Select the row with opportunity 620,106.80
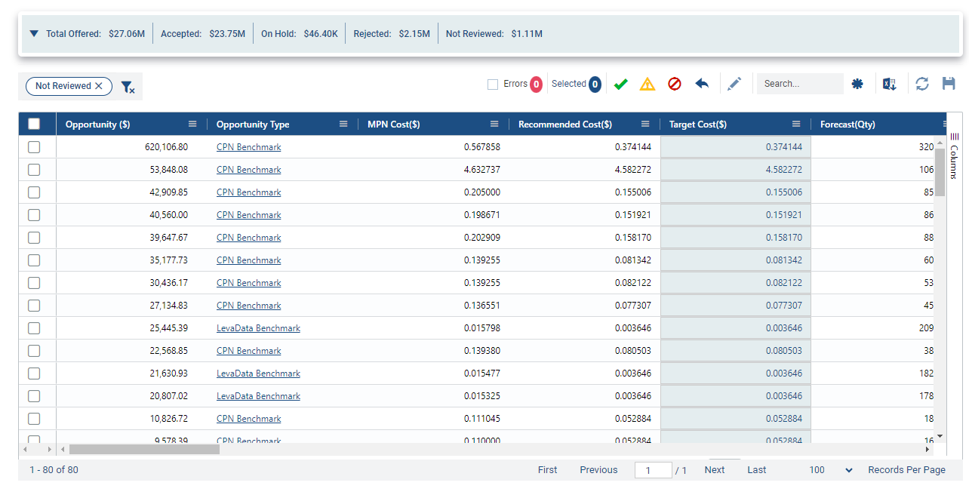The image size is (969, 498). tap(34, 147)
